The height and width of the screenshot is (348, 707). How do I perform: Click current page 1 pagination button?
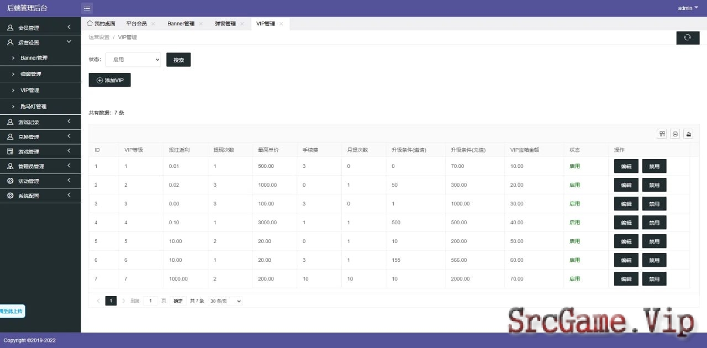tap(111, 301)
